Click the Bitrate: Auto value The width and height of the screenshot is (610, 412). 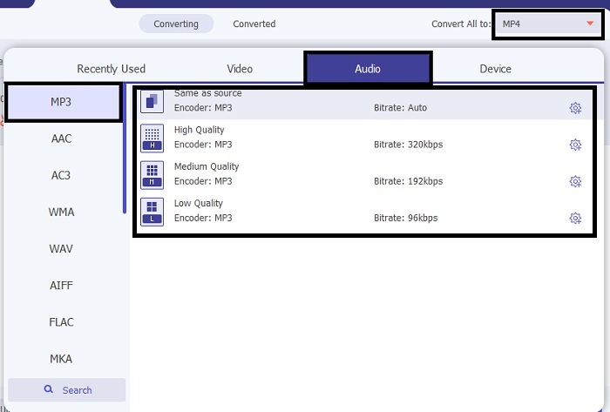400,108
